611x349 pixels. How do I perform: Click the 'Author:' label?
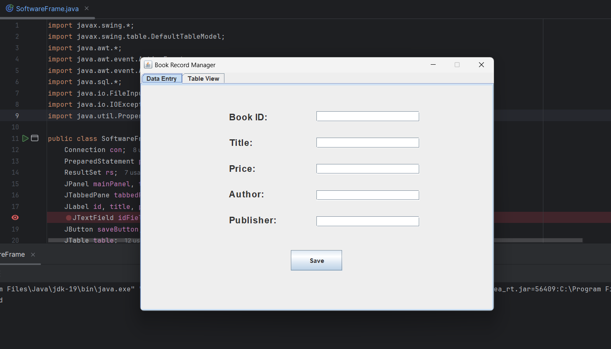(x=246, y=194)
